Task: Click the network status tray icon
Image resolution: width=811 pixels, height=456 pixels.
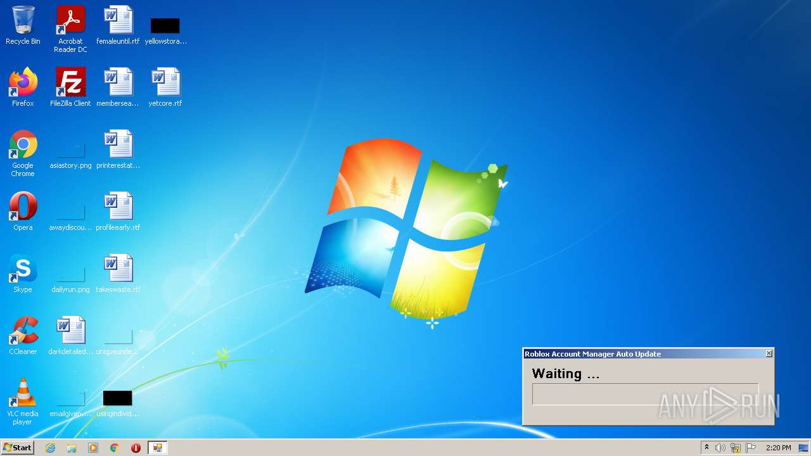Action: 736,448
